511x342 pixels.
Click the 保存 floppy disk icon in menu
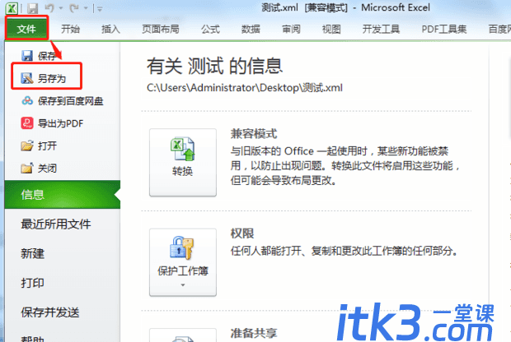(27, 56)
